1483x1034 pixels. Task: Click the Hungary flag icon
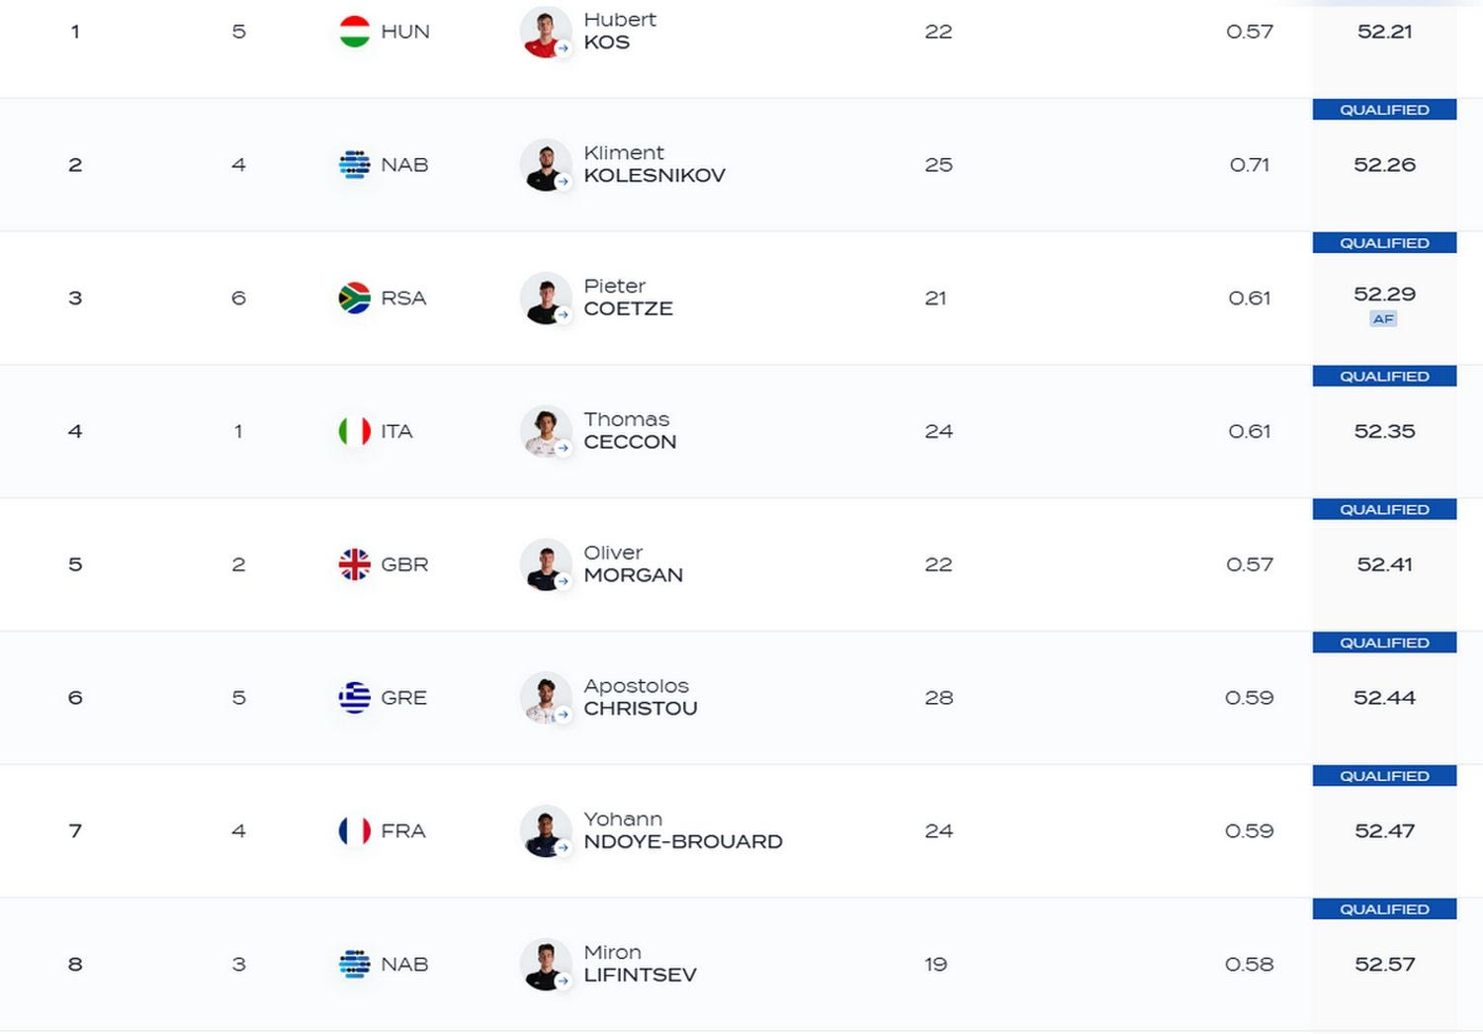pos(354,32)
